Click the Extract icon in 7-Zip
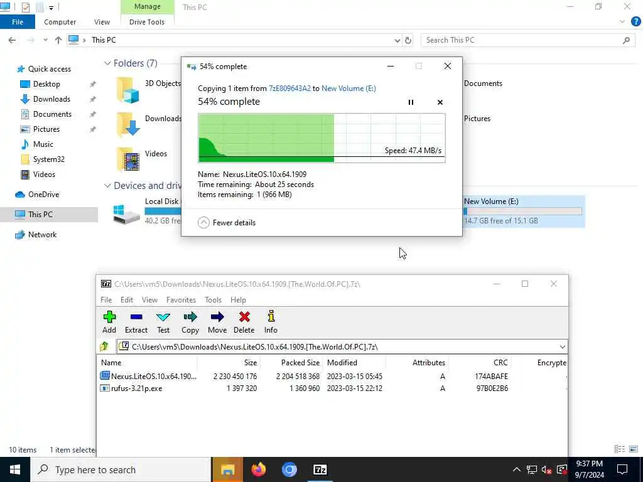 point(136,317)
